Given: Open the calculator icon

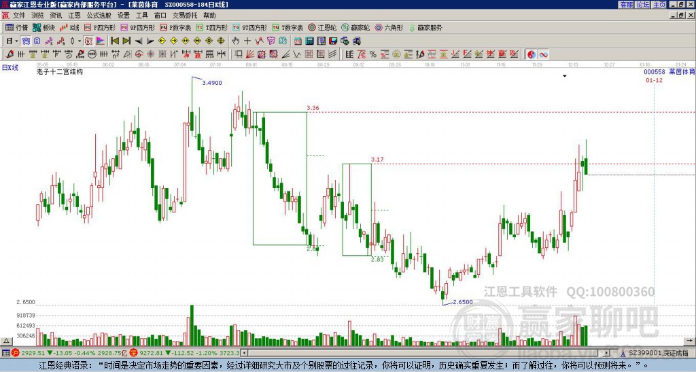Looking at the screenshot, I should pyautogui.click(x=309, y=41).
